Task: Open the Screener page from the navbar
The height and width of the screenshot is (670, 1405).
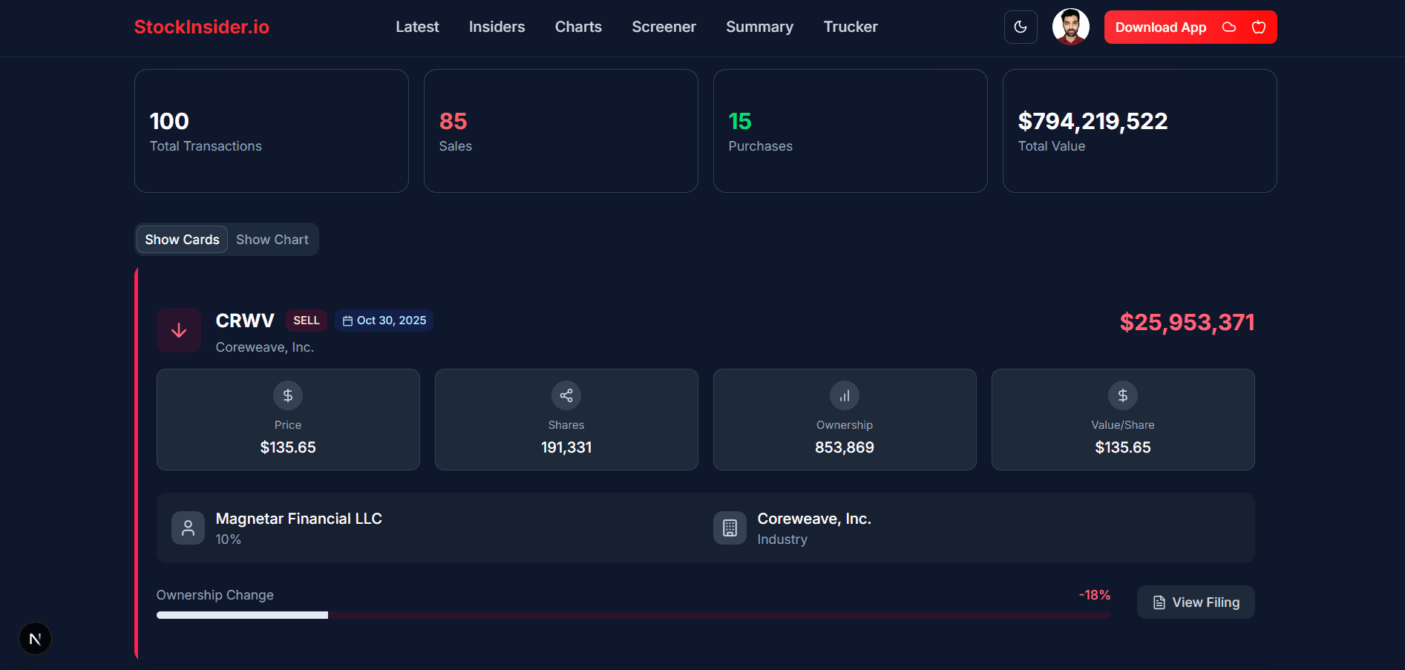Action: point(664,27)
